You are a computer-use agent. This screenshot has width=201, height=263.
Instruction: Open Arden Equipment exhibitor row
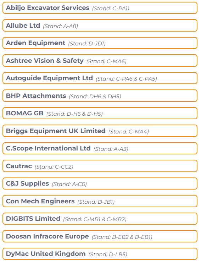[100, 43]
